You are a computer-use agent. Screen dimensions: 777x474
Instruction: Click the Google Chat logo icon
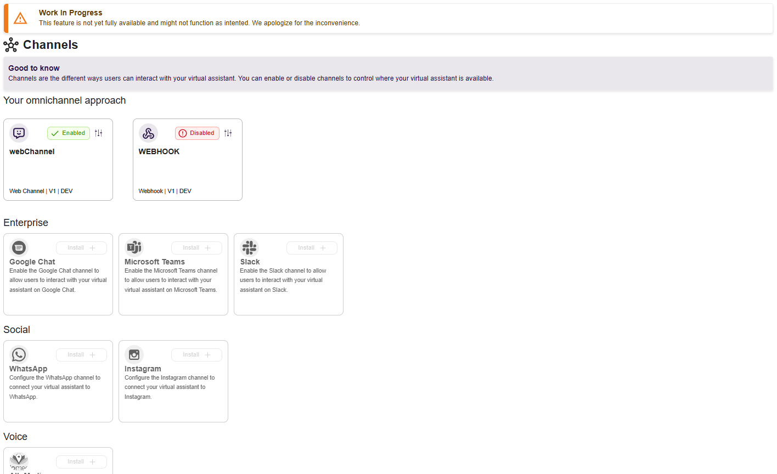point(19,247)
